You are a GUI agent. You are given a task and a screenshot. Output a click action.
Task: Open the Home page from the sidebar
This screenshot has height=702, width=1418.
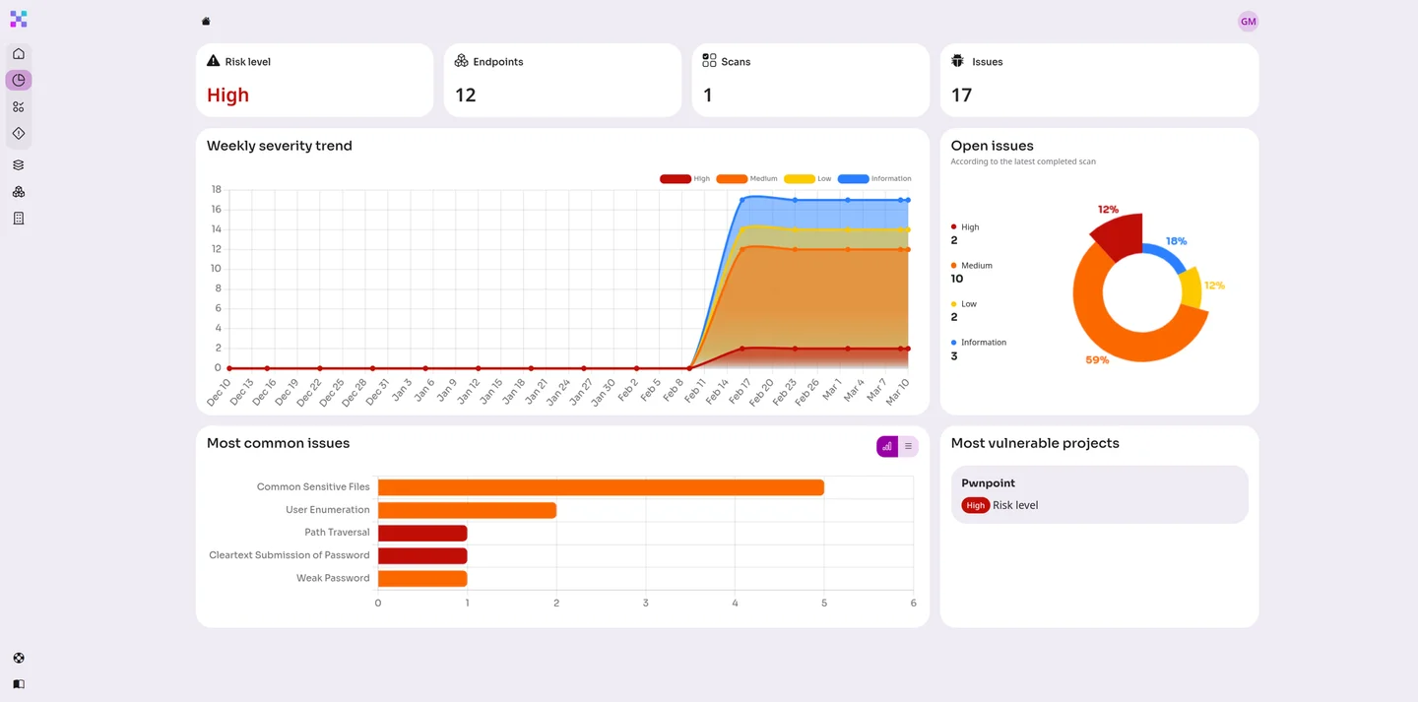(18, 53)
